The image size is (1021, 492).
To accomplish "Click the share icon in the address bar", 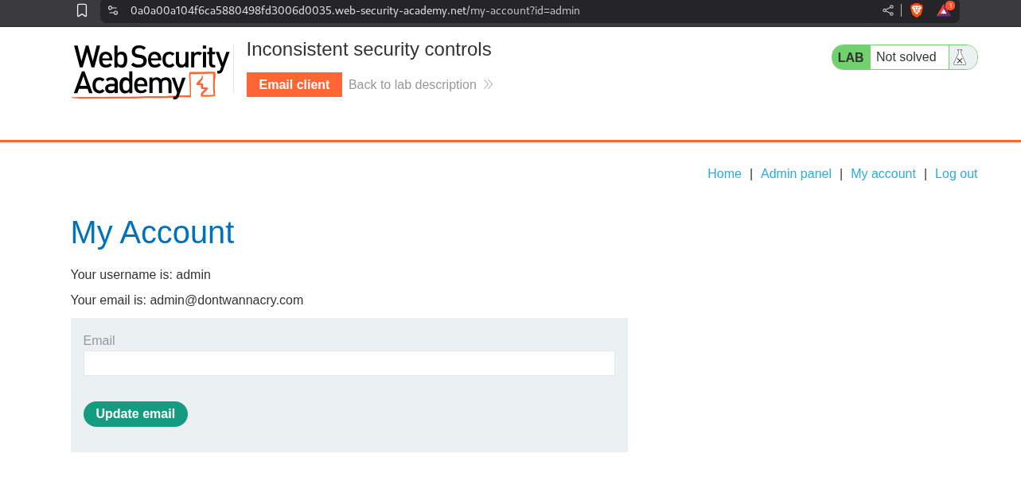I will tap(888, 10).
